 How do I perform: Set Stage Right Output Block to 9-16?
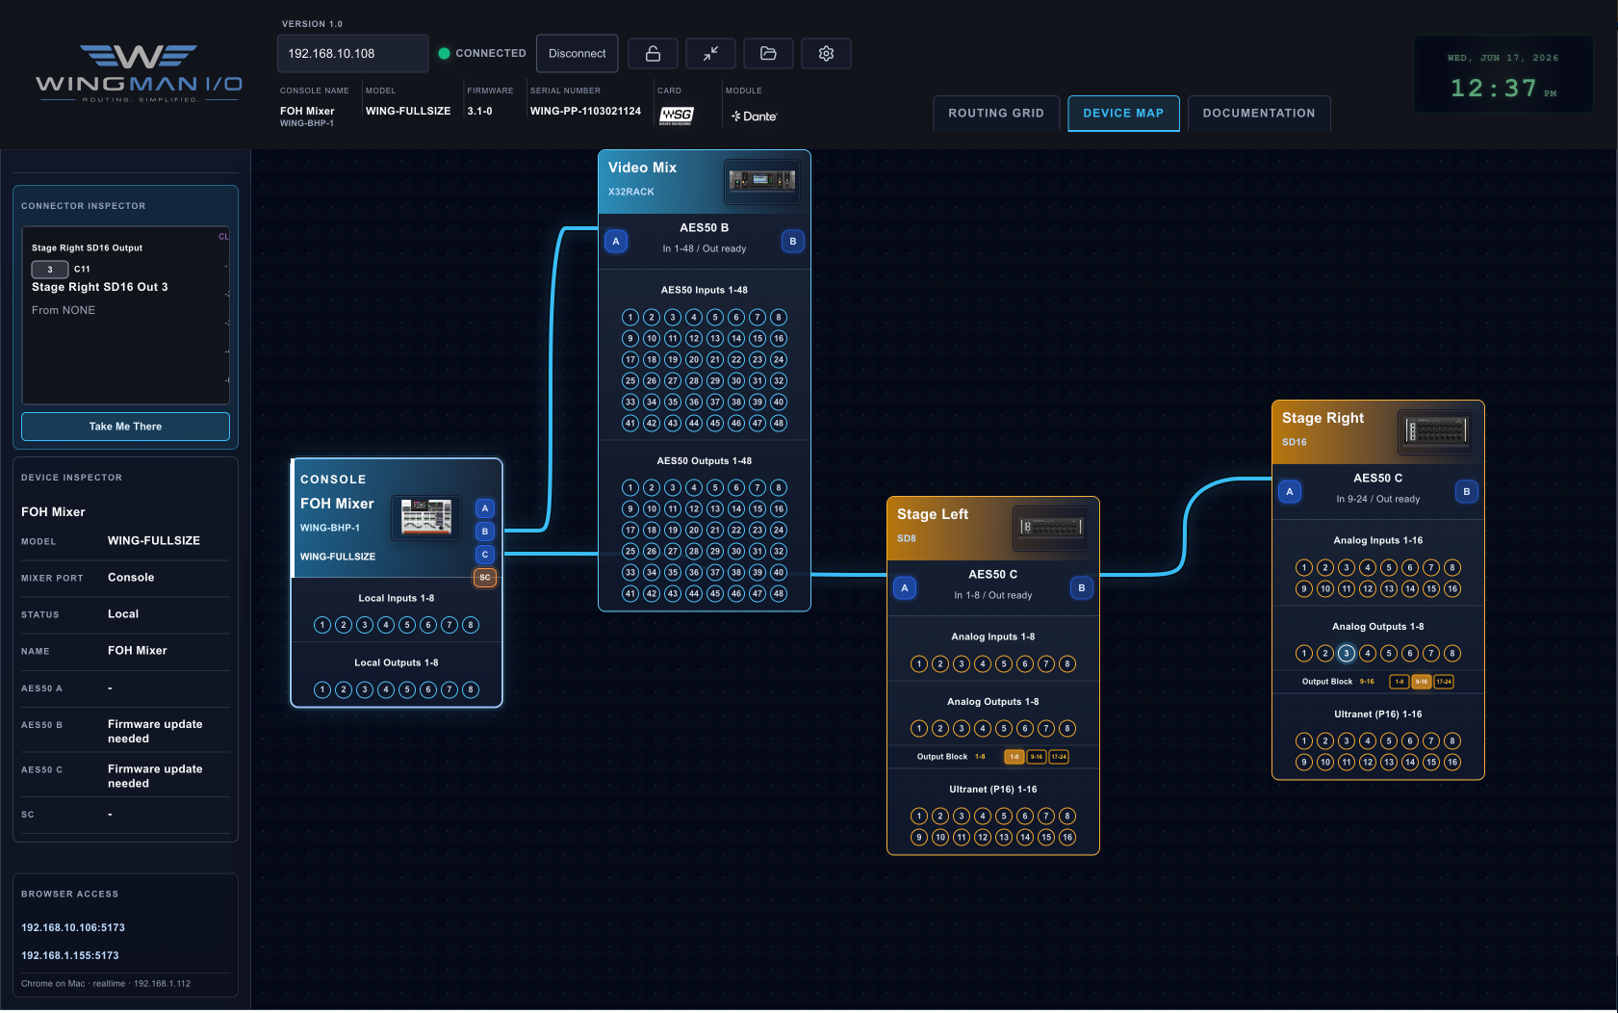(x=1422, y=682)
